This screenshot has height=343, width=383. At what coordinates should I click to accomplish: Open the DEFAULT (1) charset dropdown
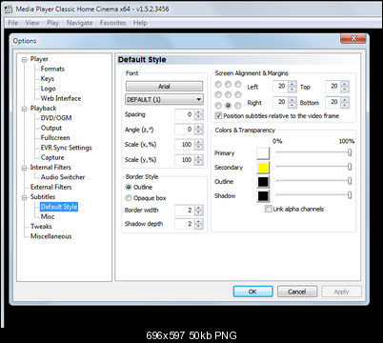(164, 100)
